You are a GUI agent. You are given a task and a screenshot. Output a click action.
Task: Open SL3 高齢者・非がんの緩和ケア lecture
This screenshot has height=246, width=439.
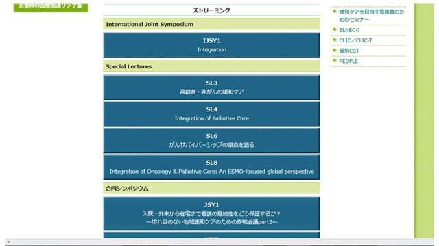pyautogui.click(x=211, y=87)
